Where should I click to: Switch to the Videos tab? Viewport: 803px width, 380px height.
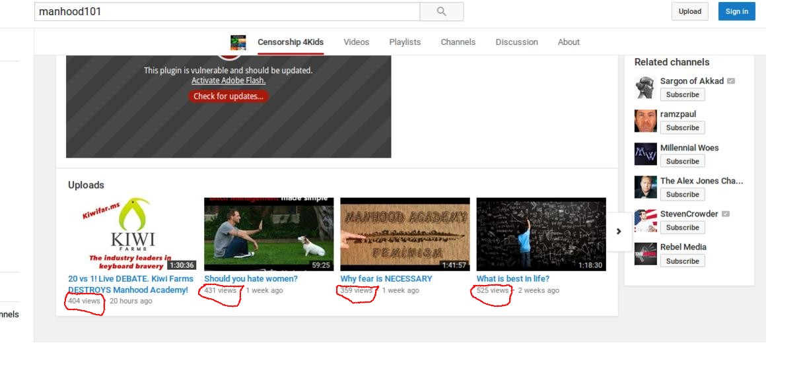point(357,42)
